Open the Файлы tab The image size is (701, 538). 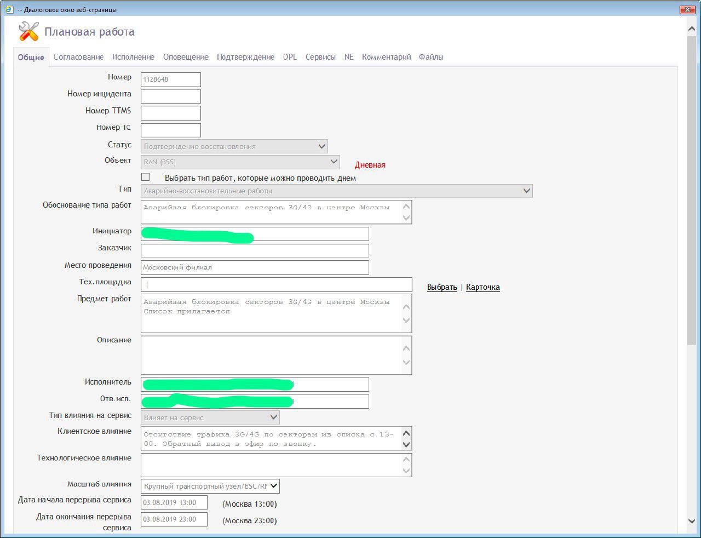coord(430,57)
